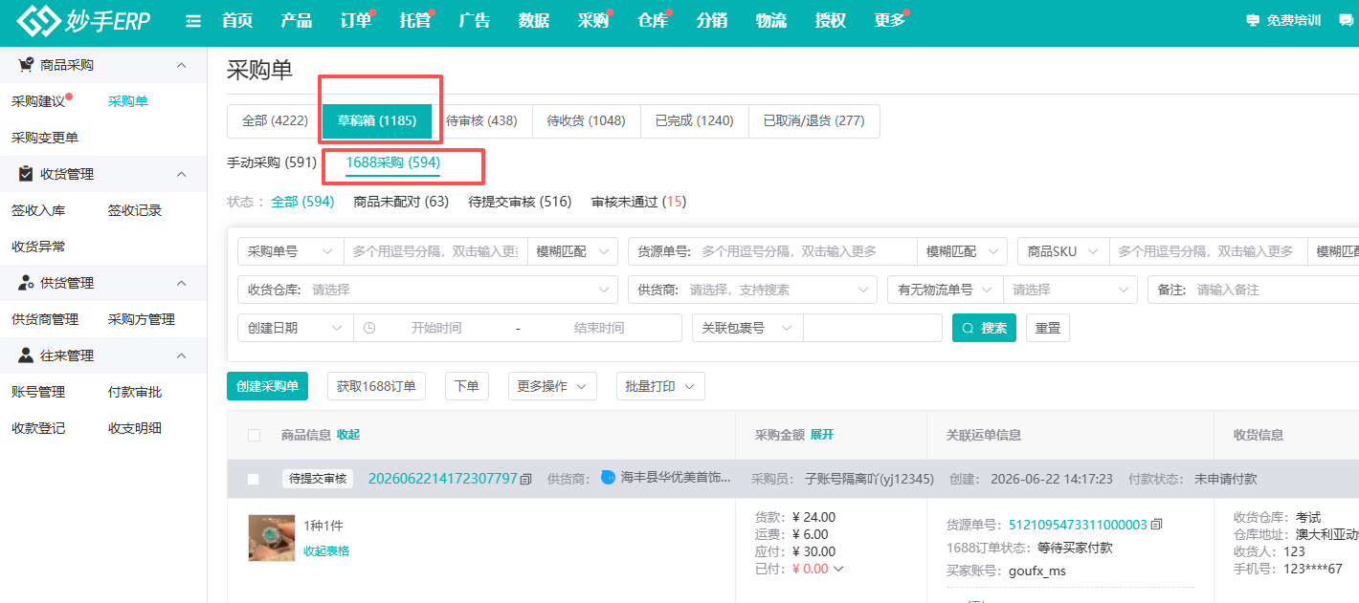Image resolution: width=1359 pixels, height=603 pixels.
Task: Select the 手动采购 (591) sub-tab
Action: 272,162
